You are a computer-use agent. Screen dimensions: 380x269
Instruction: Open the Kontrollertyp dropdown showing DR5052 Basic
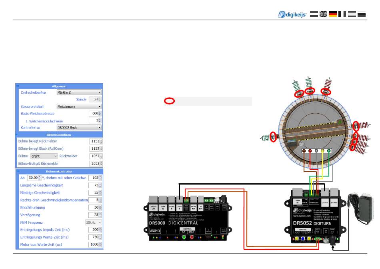(x=79, y=128)
